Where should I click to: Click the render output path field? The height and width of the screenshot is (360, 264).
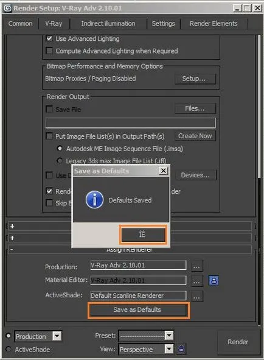[x=130, y=123]
